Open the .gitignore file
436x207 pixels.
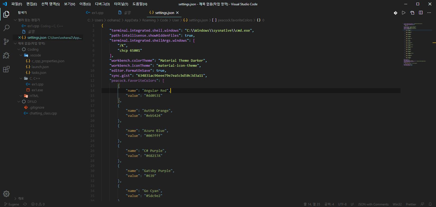[x=37, y=108]
